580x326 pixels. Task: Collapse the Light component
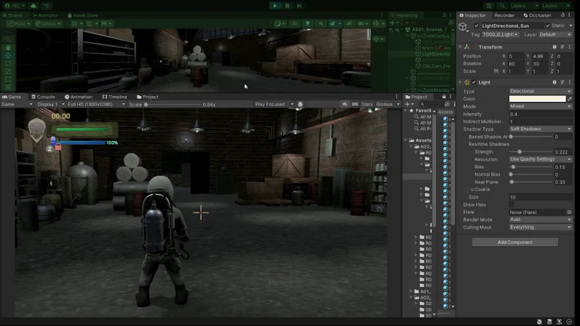click(x=460, y=82)
